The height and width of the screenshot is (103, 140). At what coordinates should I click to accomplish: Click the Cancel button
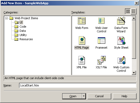pyautogui.click(x=99, y=96)
